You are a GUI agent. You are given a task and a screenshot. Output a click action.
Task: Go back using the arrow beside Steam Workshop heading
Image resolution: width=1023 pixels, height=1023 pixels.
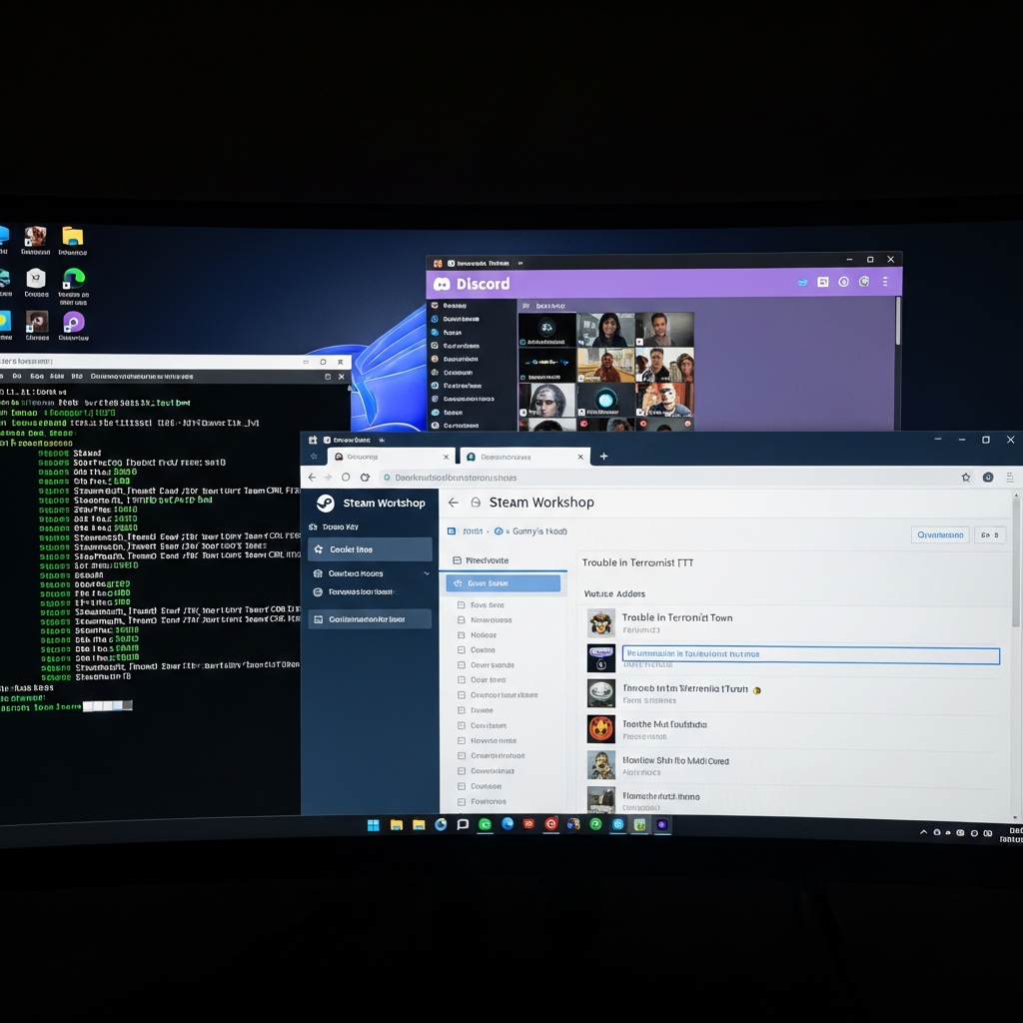click(454, 503)
